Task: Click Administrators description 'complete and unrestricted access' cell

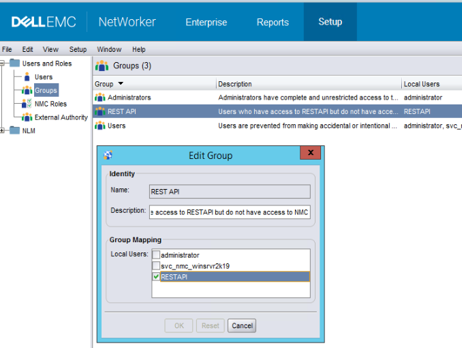Action: [308, 98]
